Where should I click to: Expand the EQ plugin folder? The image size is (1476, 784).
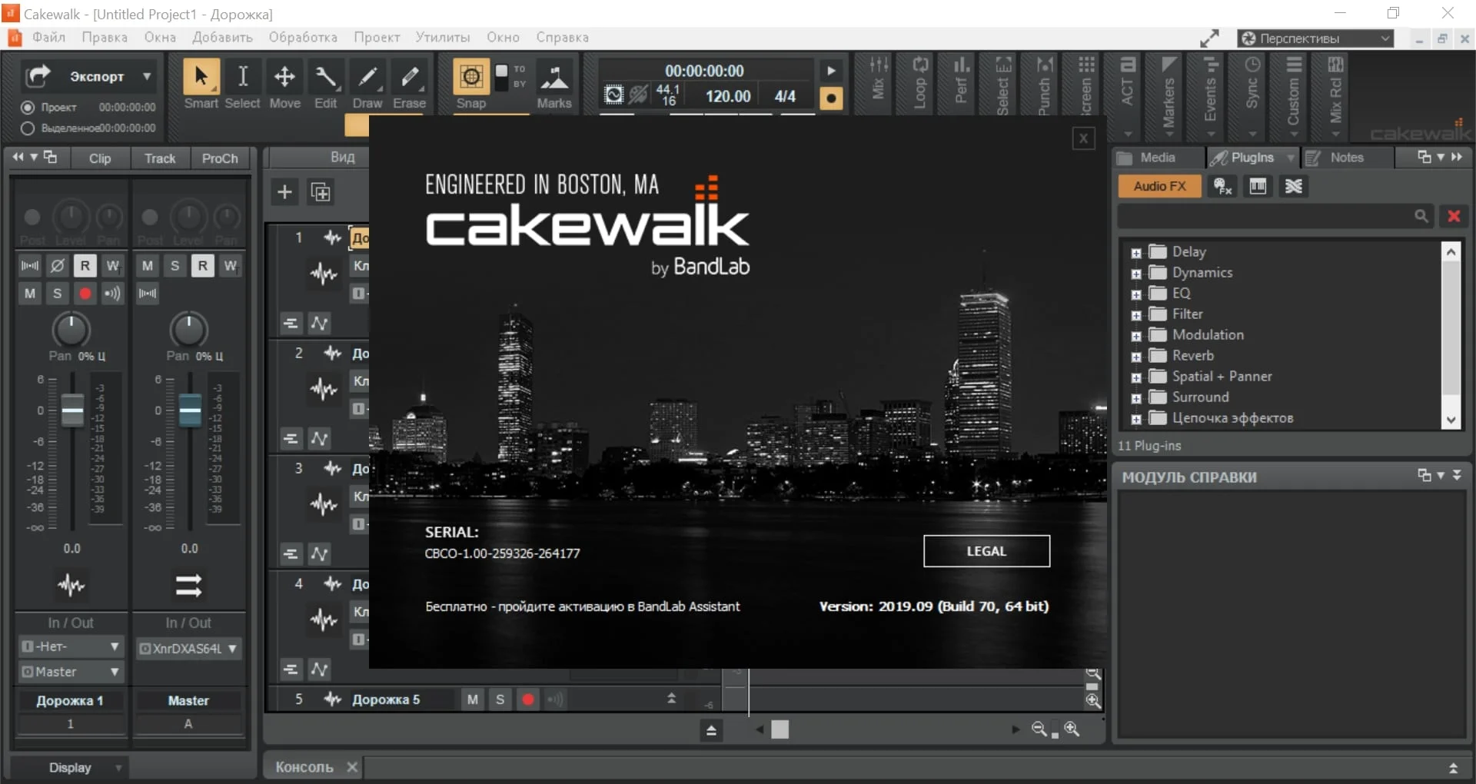point(1136,294)
